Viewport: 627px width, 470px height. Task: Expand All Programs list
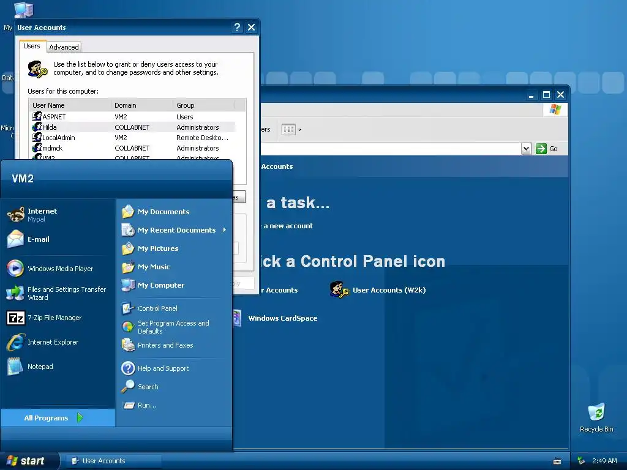[x=58, y=417]
